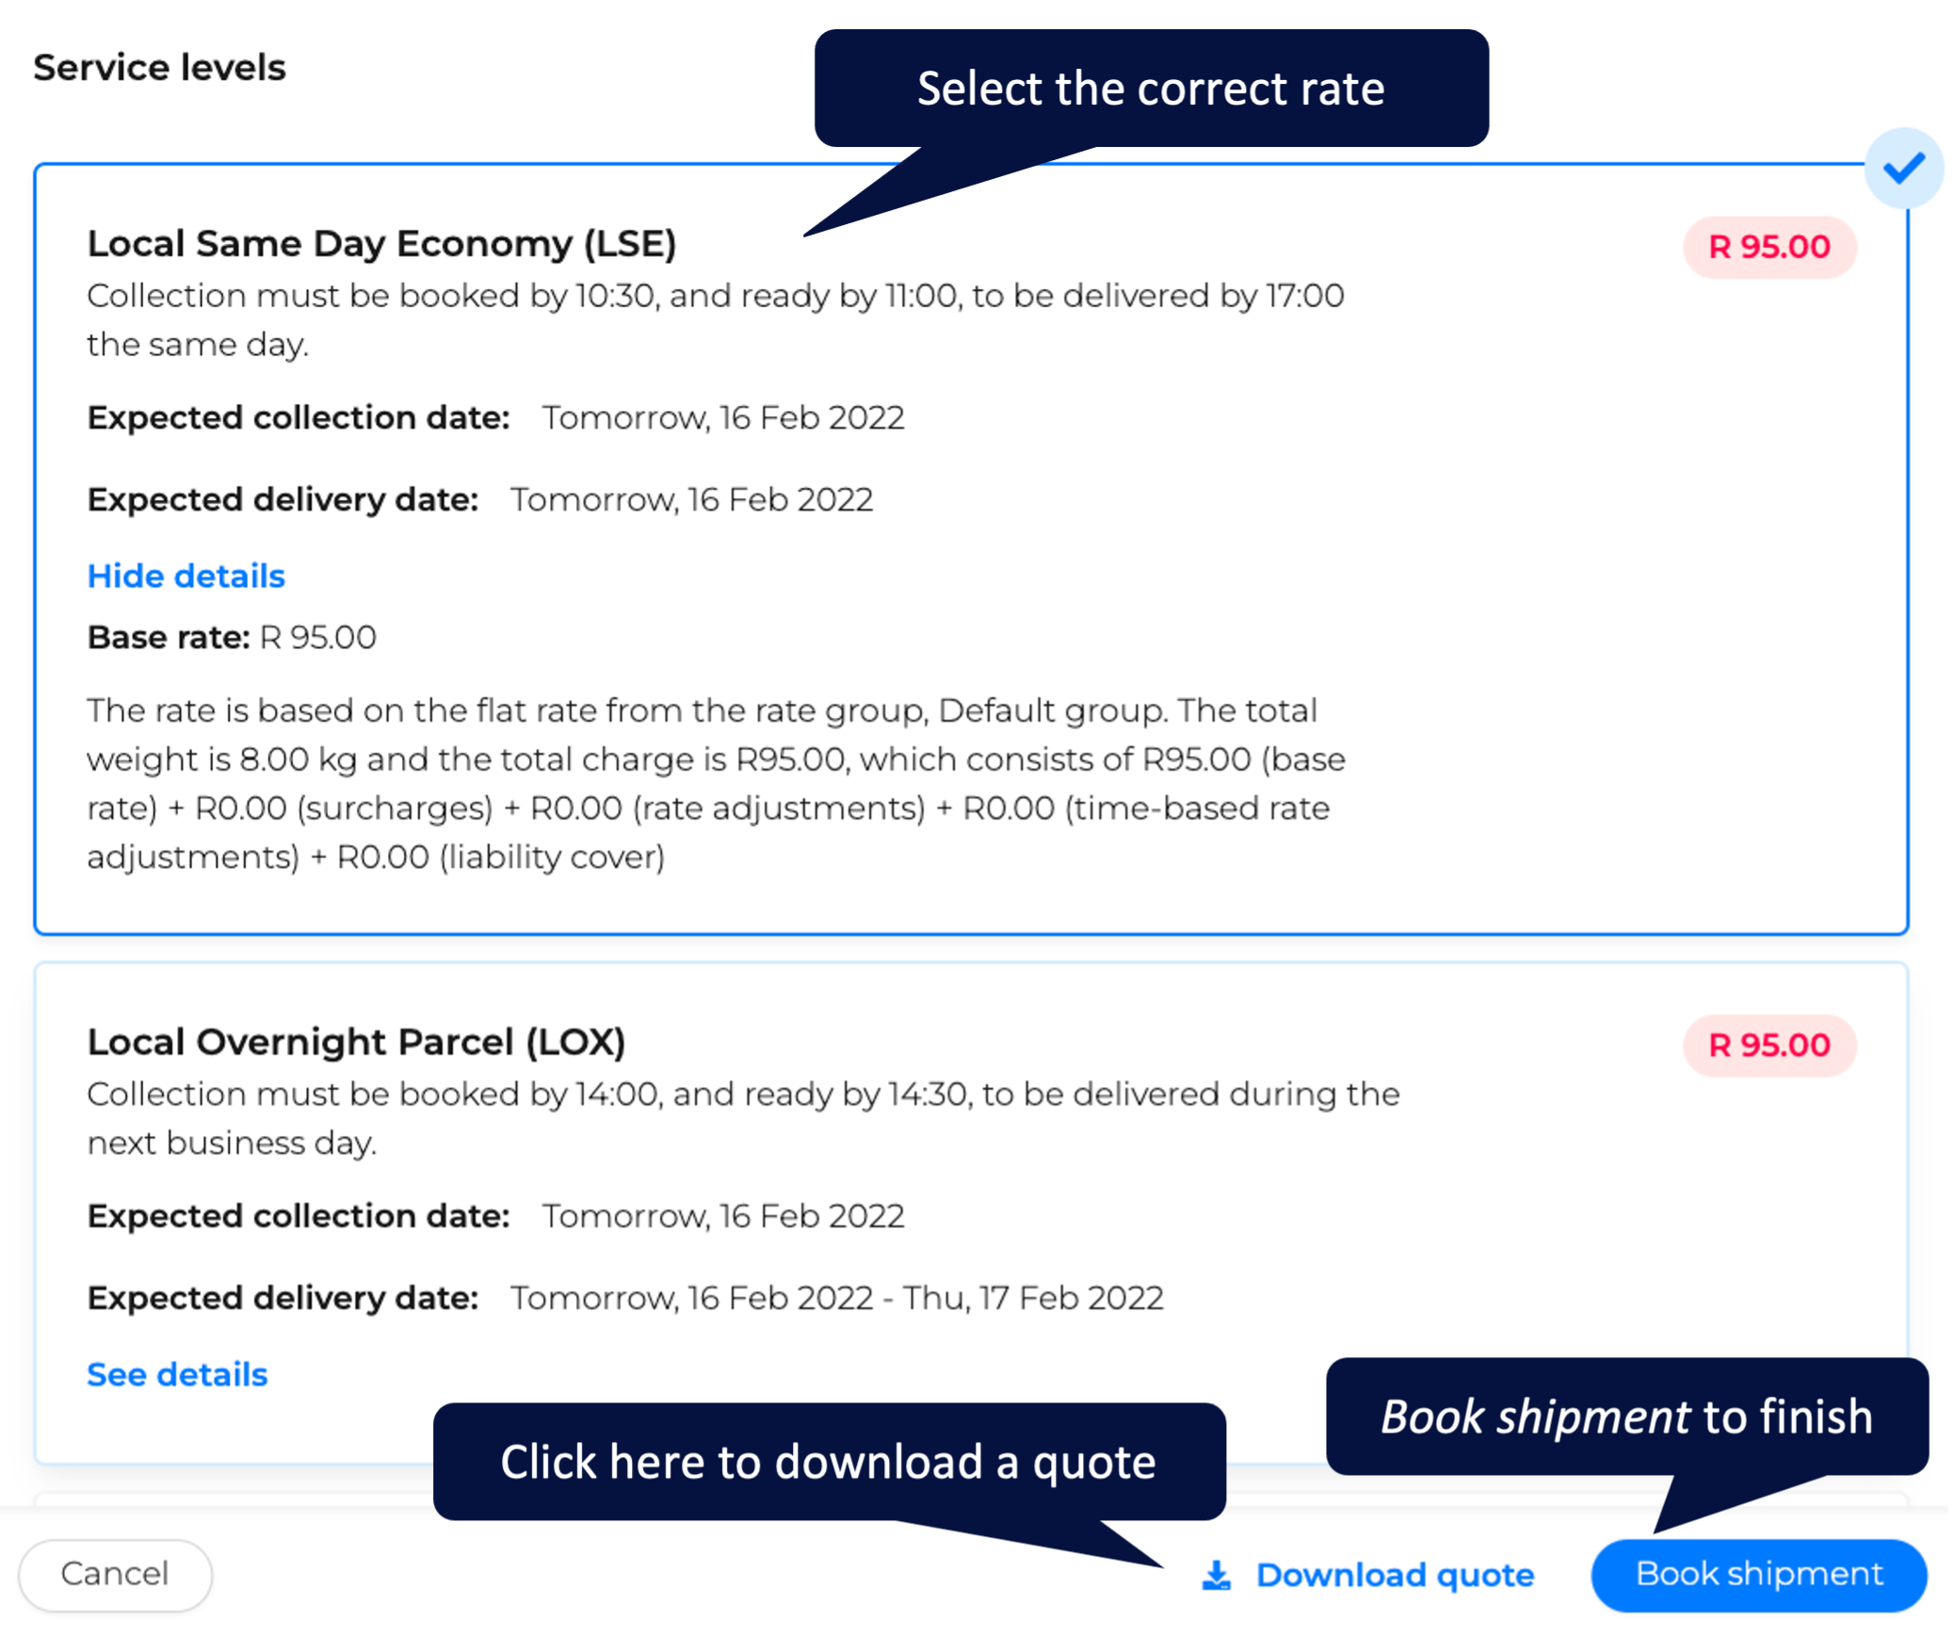Click the LSE Base rate line

(x=232, y=638)
